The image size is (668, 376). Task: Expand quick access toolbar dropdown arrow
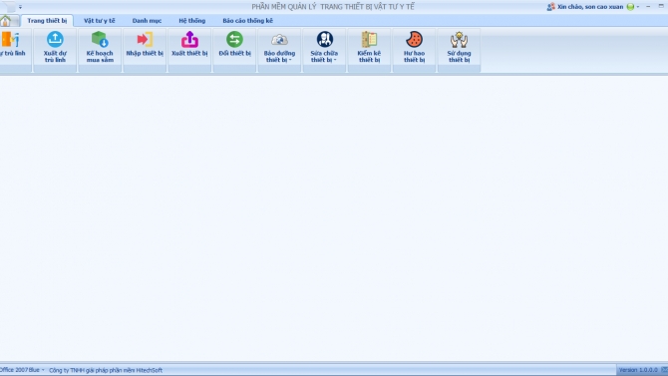click(20, 7)
